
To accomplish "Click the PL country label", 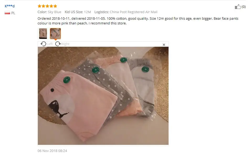I will pyautogui.click(x=13, y=13).
